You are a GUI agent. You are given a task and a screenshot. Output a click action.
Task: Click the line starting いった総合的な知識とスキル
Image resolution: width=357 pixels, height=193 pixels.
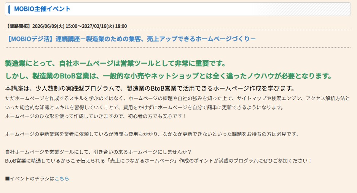pos(144,107)
